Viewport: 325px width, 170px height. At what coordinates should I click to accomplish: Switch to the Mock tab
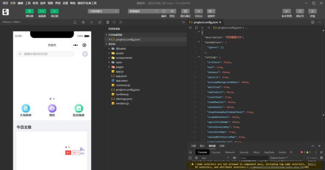click(256, 152)
